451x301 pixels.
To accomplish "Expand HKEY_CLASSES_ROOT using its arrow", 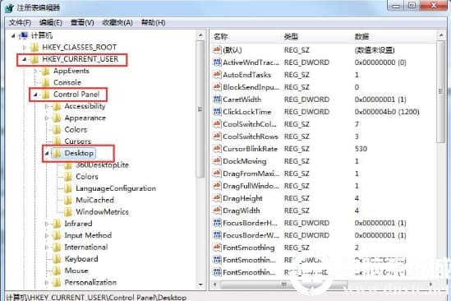I will pyautogui.click(x=25, y=47).
